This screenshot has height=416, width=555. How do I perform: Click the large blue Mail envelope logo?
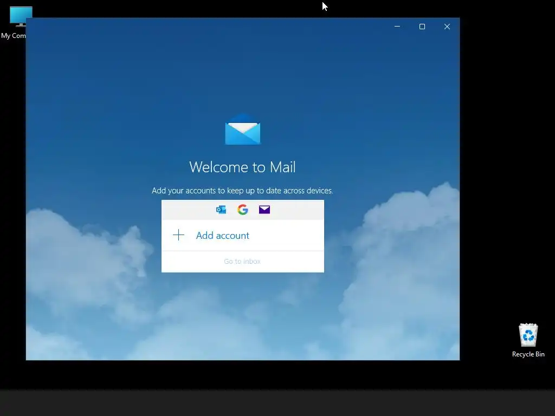pos(243,129)
